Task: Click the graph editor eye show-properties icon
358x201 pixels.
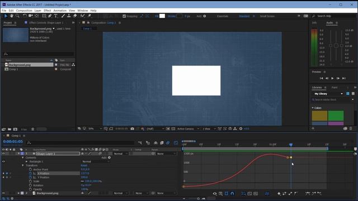Action: click(x=215, y=194)
